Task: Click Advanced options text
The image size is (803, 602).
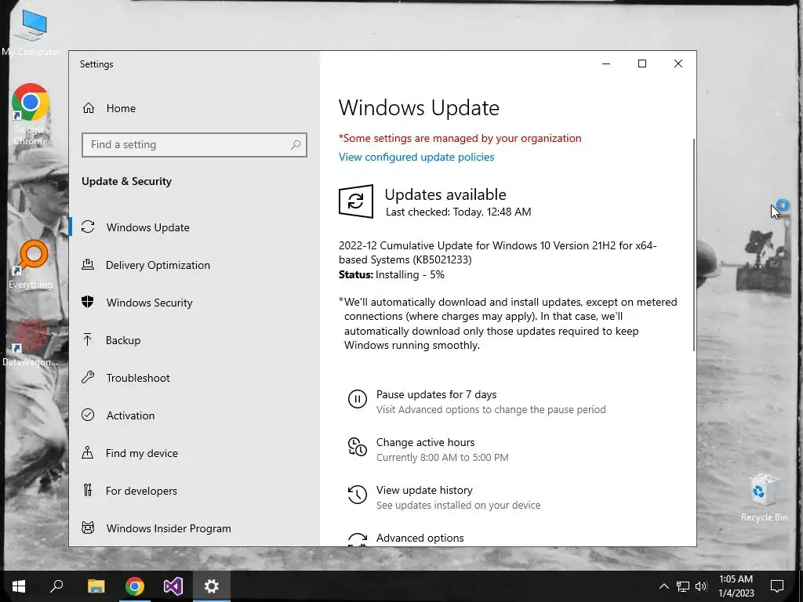Action: point(420,538)
